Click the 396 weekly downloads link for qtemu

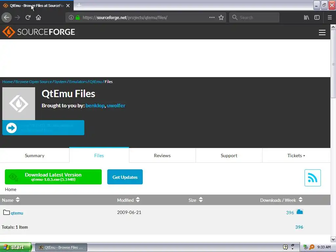tap(290, 213)
